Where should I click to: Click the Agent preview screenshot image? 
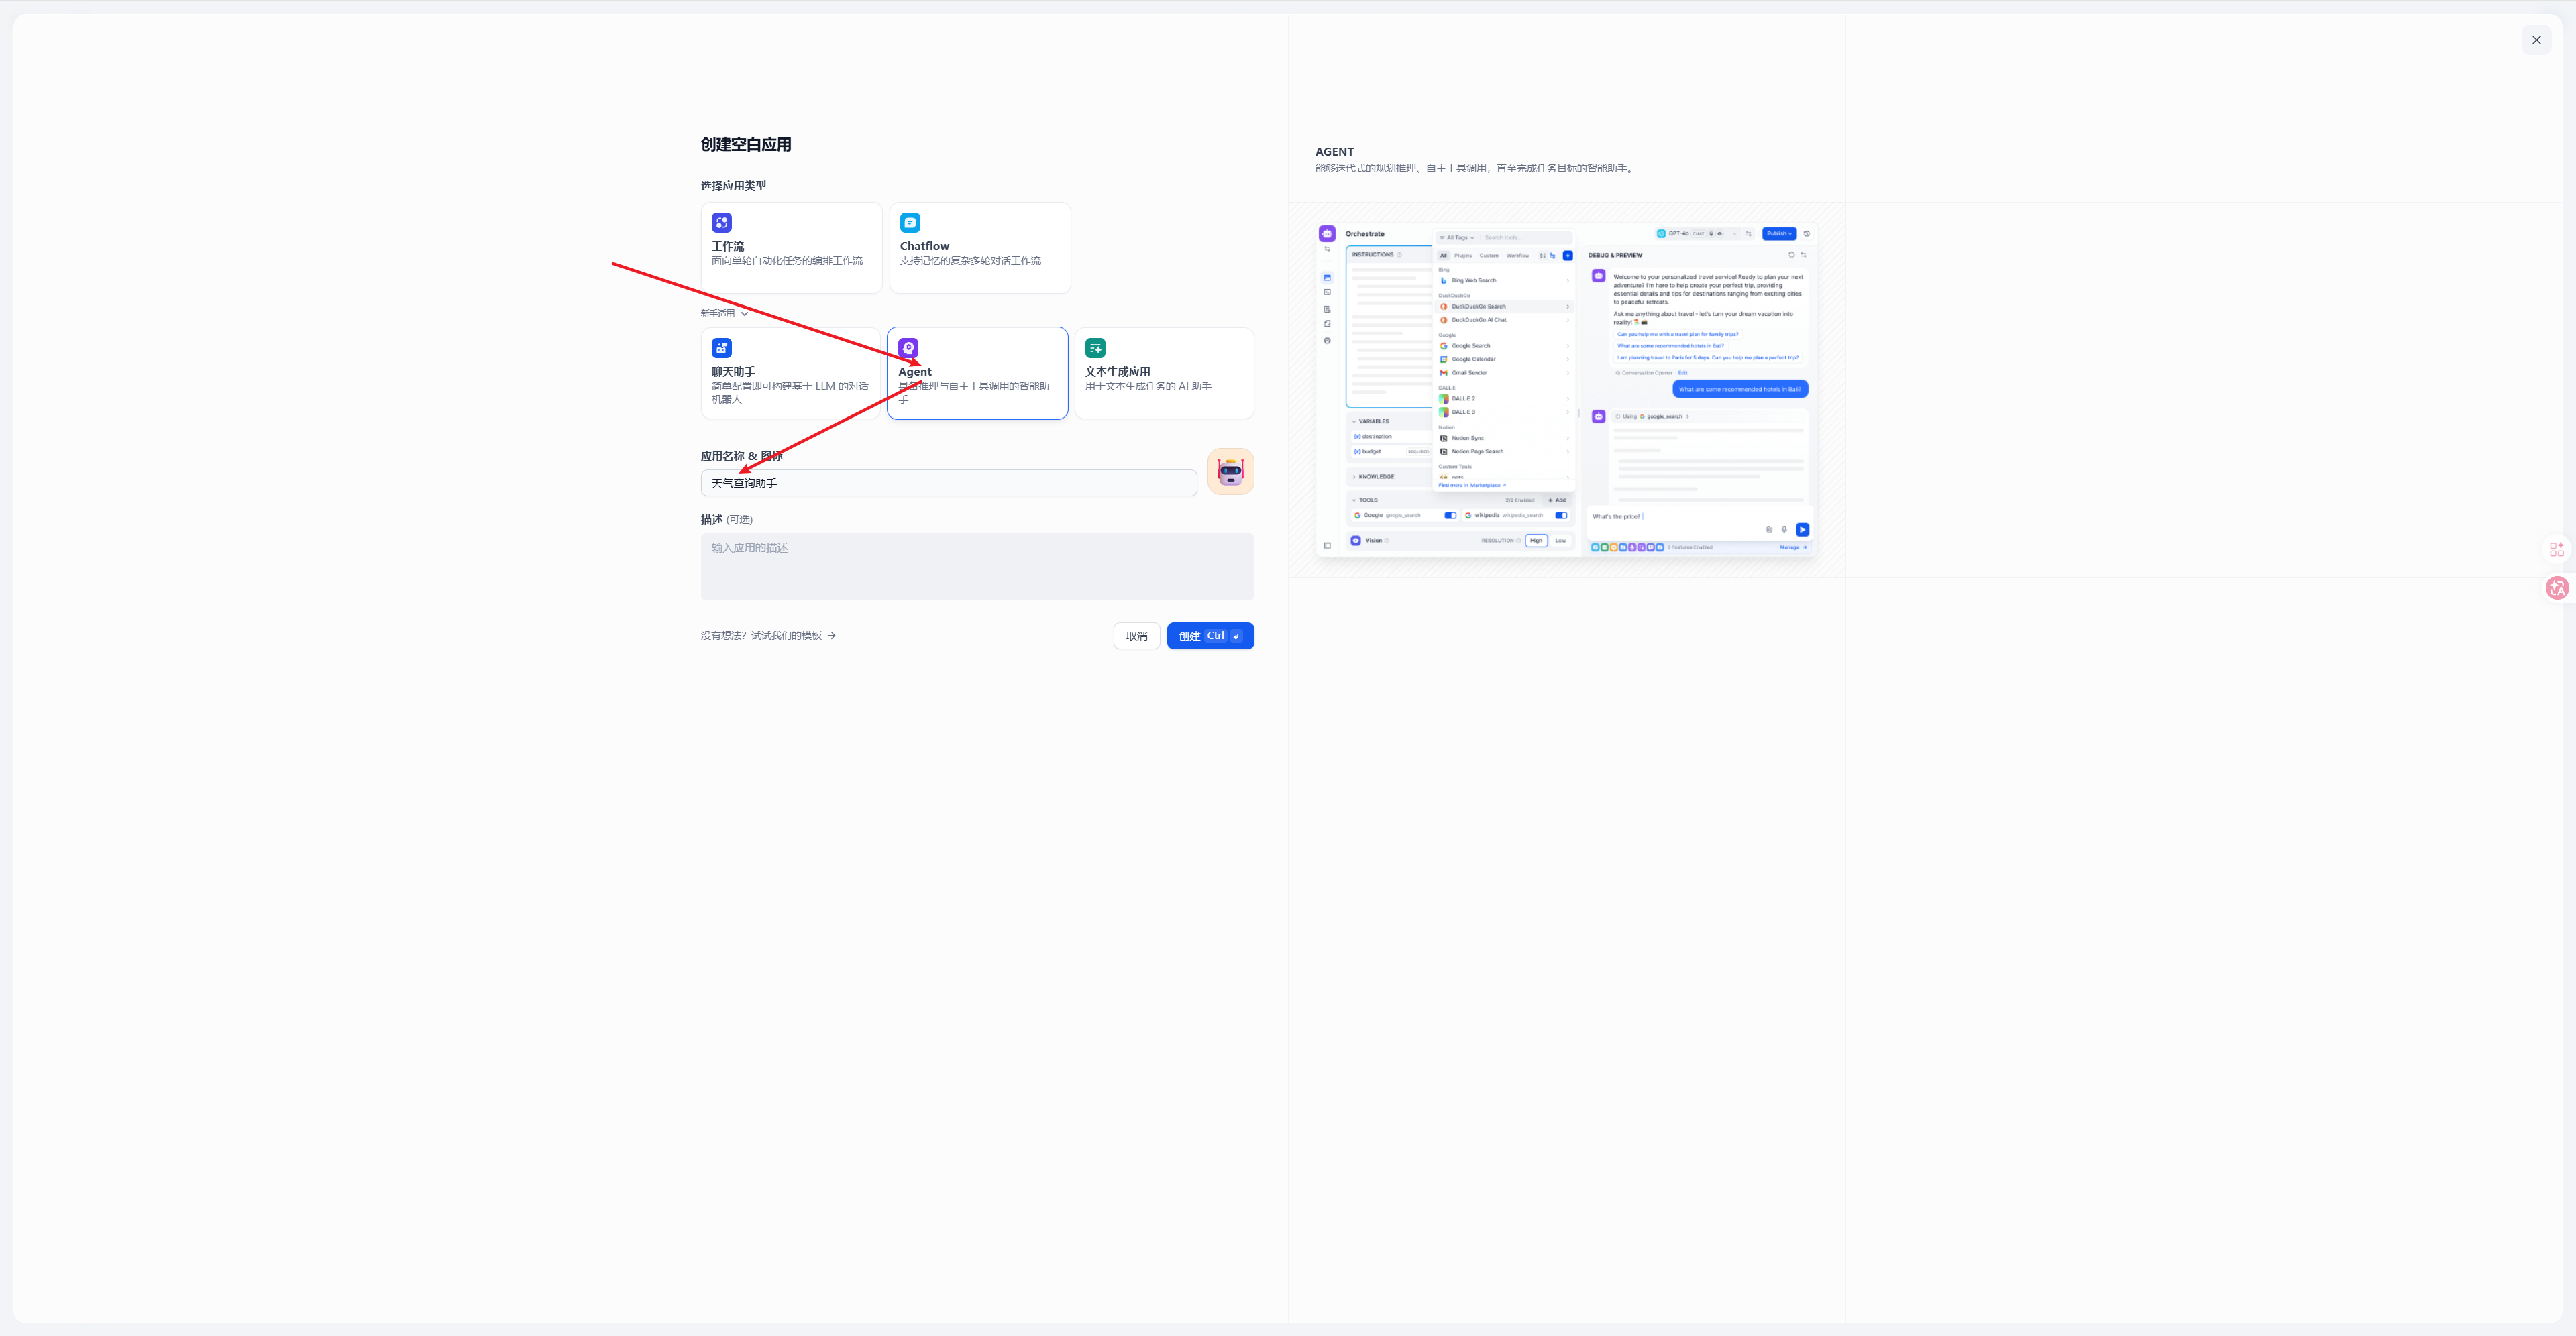[x=1566, y=390]
